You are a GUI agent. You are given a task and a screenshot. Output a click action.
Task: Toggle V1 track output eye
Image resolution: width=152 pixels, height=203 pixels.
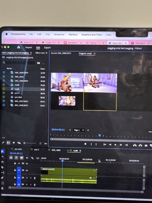(x=27, y=171)
